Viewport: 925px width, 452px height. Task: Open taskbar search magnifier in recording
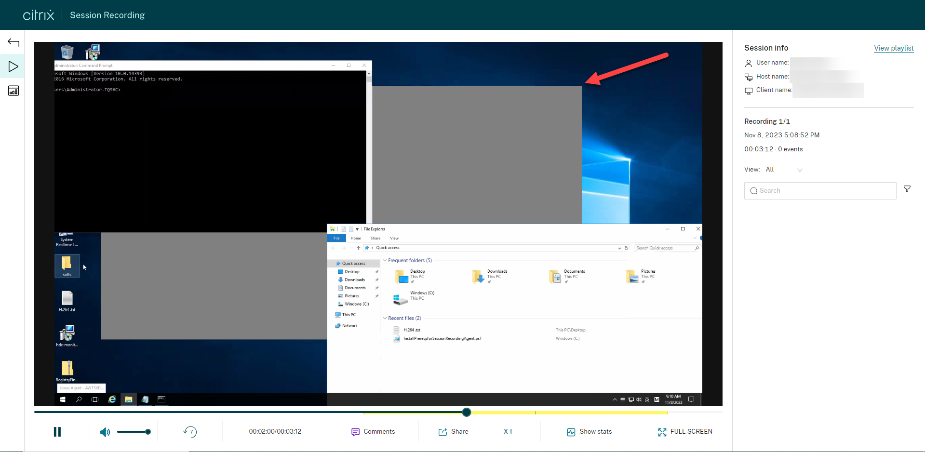pos(79,399)
